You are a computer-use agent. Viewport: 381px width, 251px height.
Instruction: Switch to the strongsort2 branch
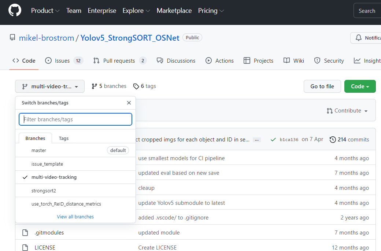point(75,191)
